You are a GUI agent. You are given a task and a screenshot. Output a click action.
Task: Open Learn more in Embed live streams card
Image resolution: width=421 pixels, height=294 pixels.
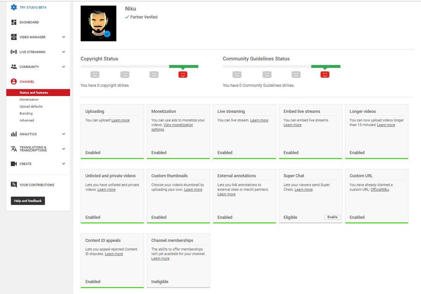[x=293, y=125]
